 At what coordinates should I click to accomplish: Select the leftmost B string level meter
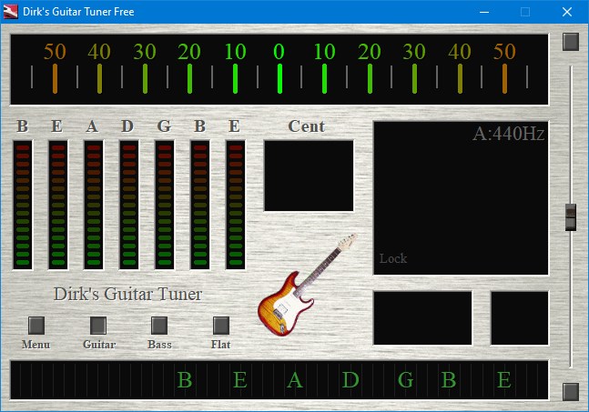[23, 205]
